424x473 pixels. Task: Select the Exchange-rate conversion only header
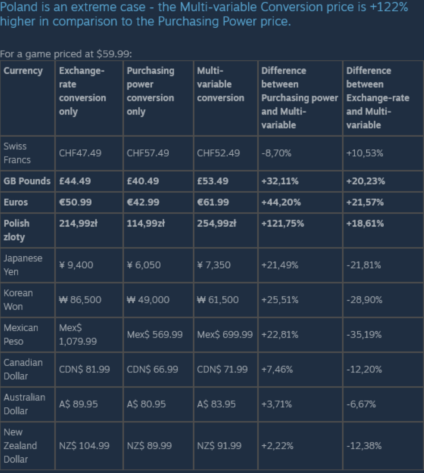(x=89, y=98)
